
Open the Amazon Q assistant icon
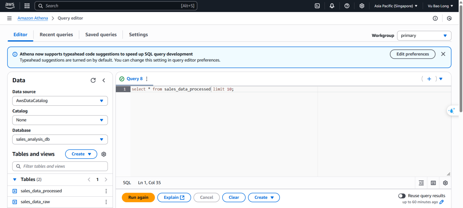[452, 111]
